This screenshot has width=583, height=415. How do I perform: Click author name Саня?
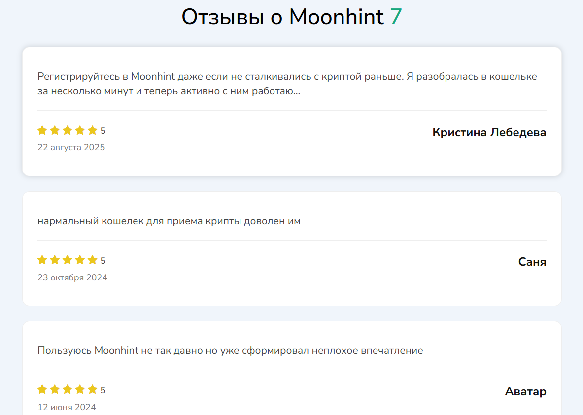[532, 262]
